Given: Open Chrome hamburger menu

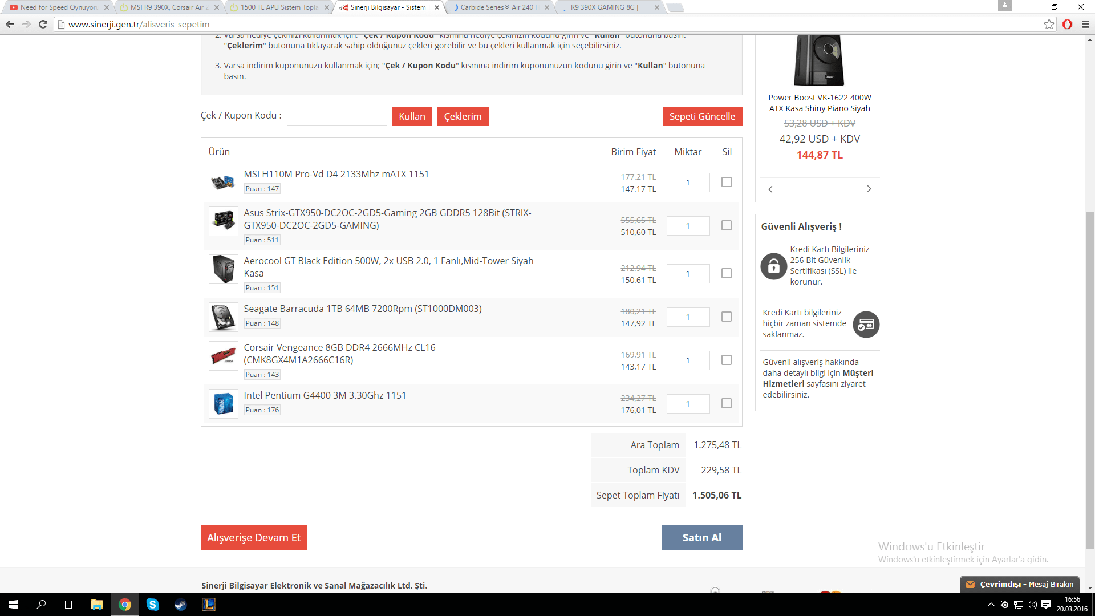Looking at the screenshot, I should pyautogui.click(x=1085, y=24).
